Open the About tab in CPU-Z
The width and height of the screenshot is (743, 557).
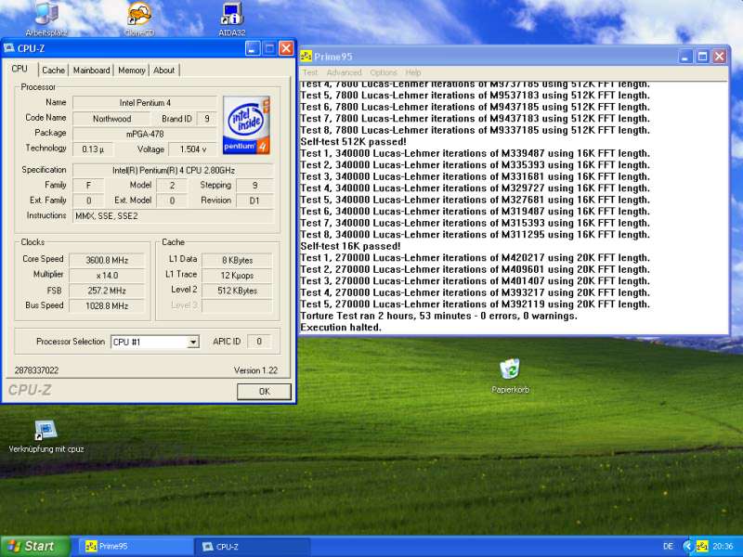tap(164, 71)
